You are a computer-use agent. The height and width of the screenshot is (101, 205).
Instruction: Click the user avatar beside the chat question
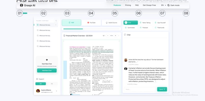pos(126,60)
